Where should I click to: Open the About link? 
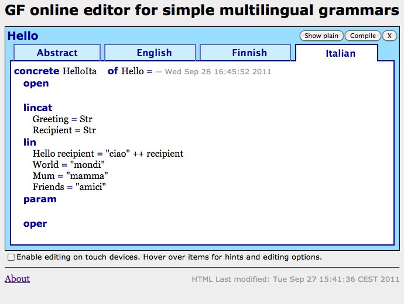pos(17,279)
